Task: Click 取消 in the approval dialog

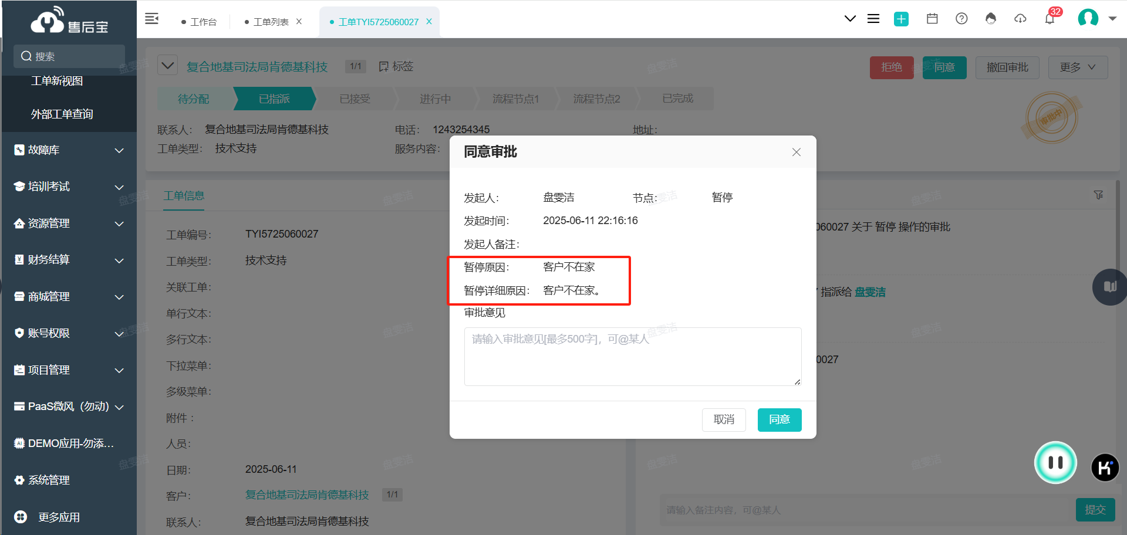Action: click(724, 419)
